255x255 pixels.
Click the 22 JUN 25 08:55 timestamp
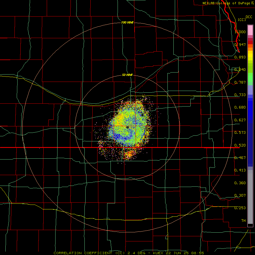tap(185, 253)
